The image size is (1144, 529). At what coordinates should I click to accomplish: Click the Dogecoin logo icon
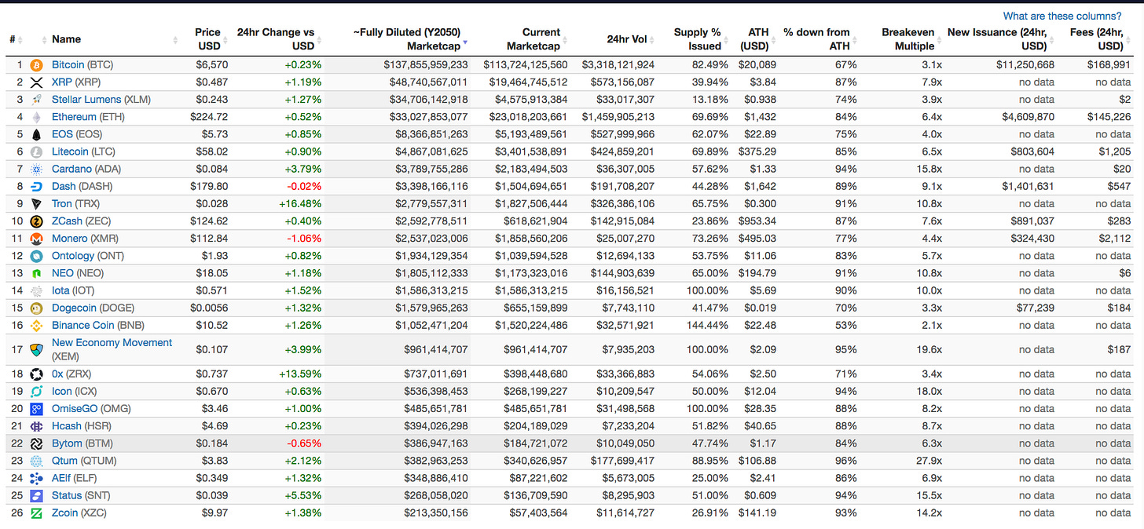pos(36,308)
